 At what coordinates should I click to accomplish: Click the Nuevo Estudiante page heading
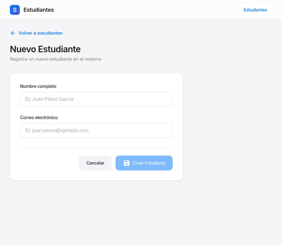(x=45, y=49)
